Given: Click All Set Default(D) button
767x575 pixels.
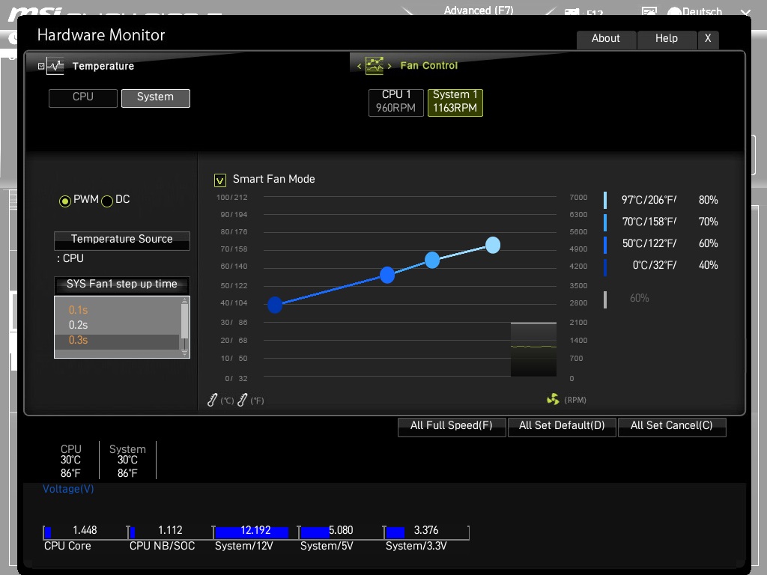Looking at the screenshot, I should (x=562, y=426).
